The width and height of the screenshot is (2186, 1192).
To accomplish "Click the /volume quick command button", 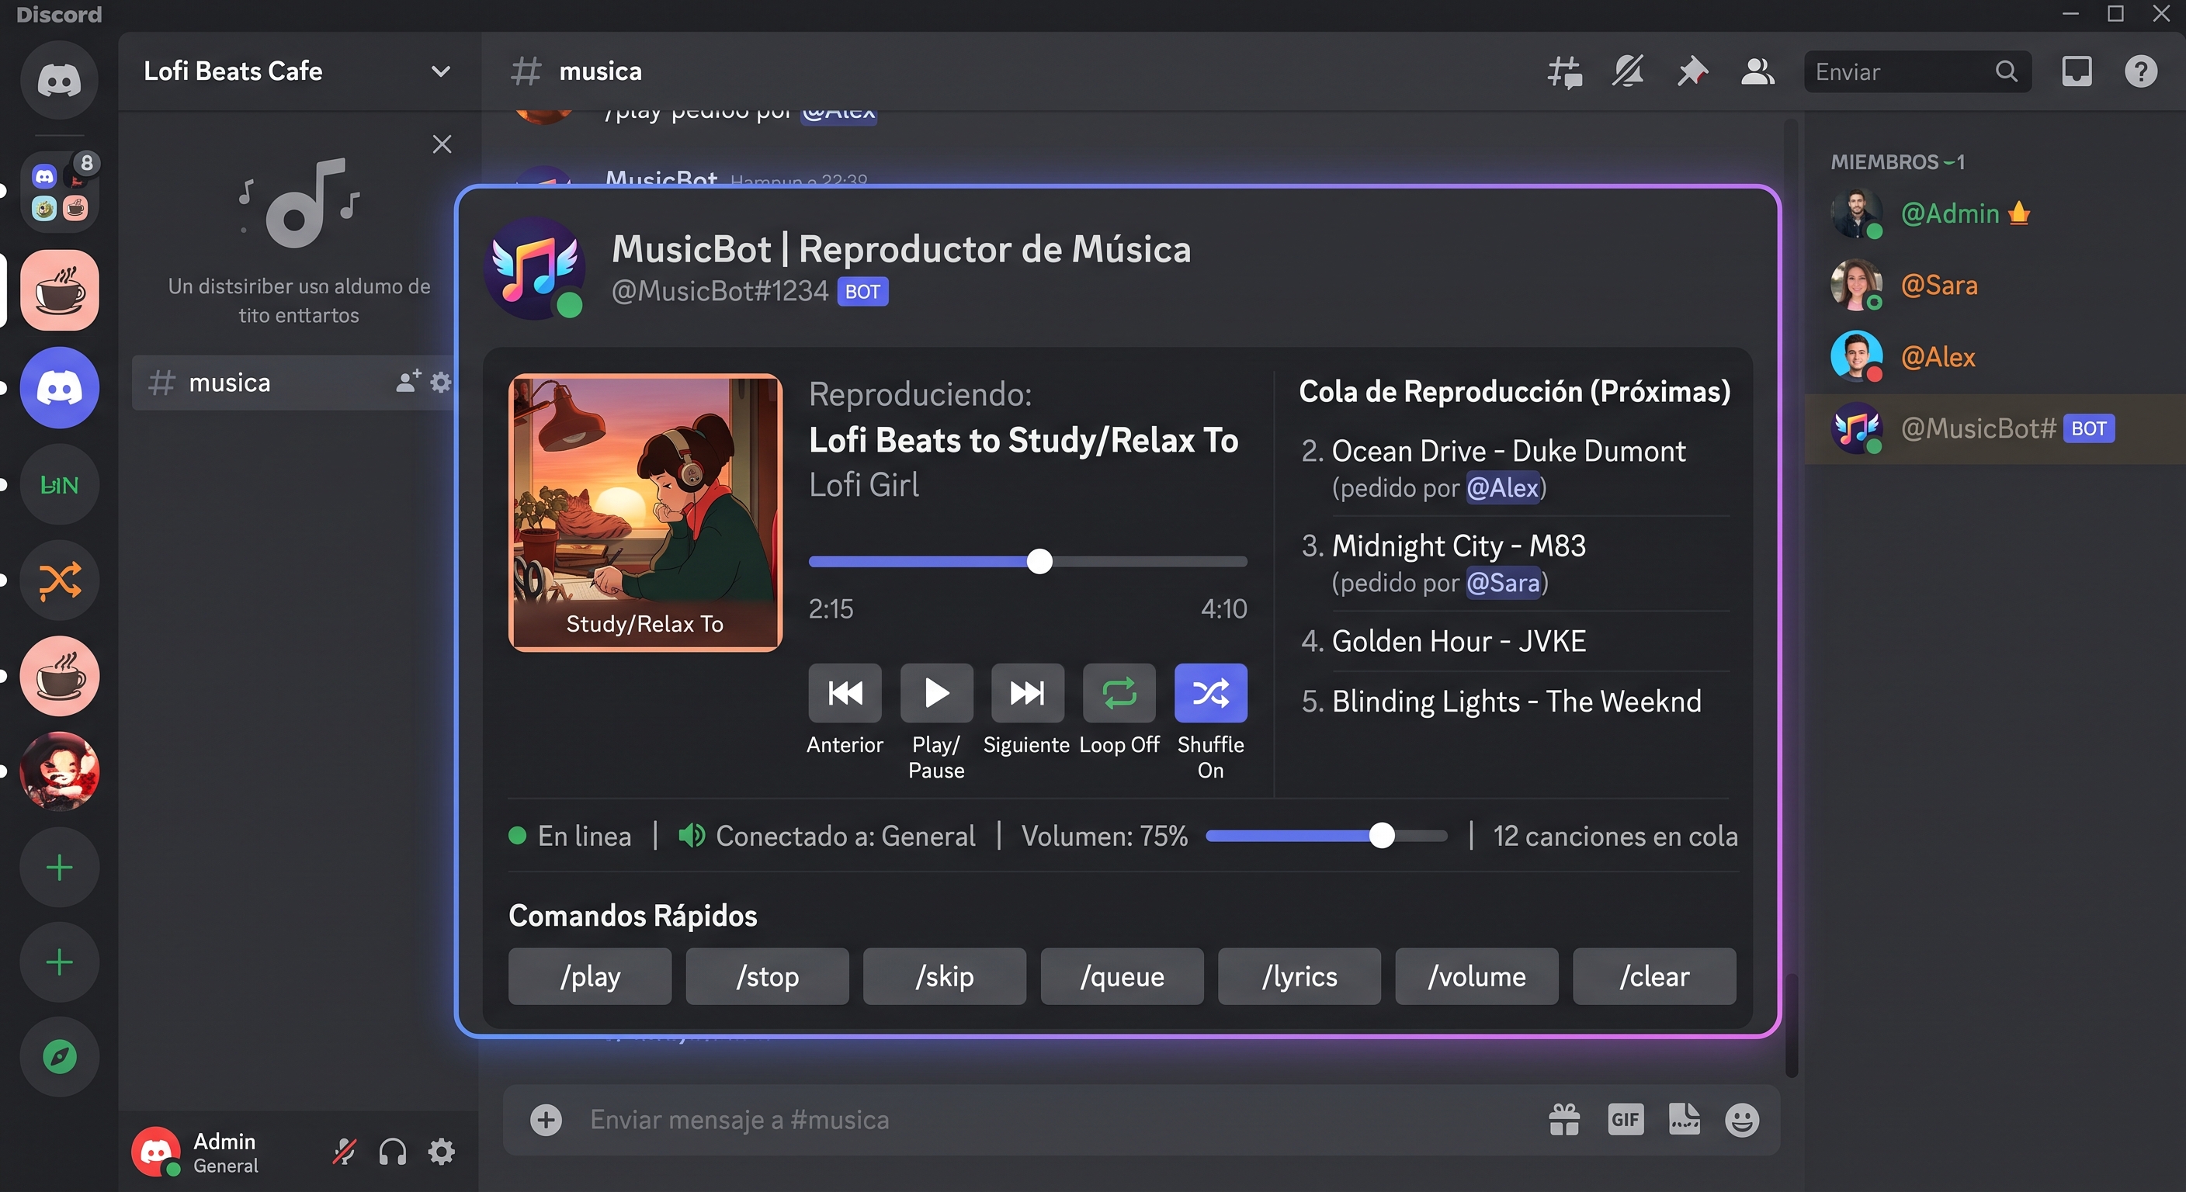I will point(1476,976).
